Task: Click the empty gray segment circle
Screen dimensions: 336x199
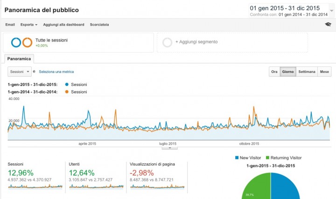Action: (167, 42)
